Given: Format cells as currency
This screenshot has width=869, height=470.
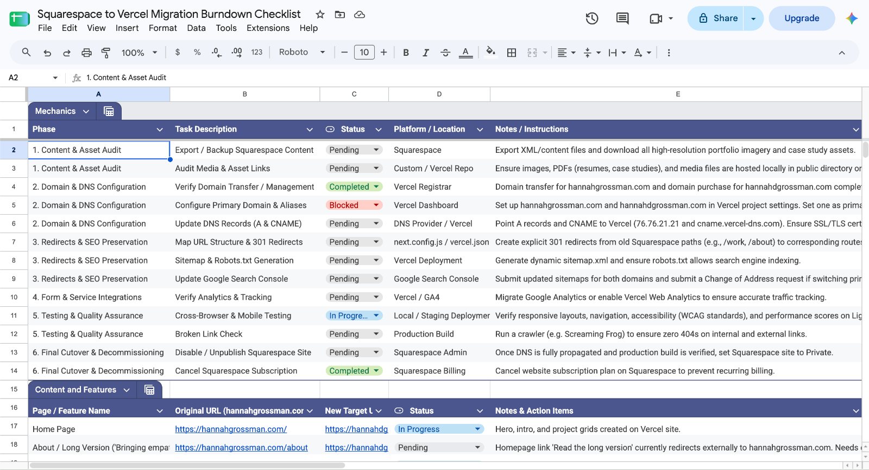Looking at the screenshot, I should point(178,52).
